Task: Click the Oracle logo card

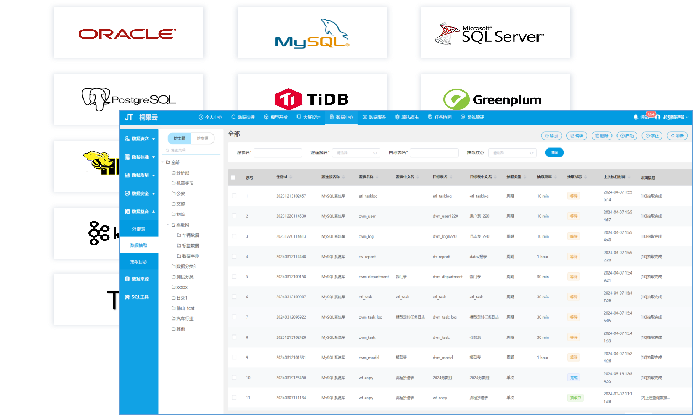Action: pyautogui.click(x=129, y=33)
